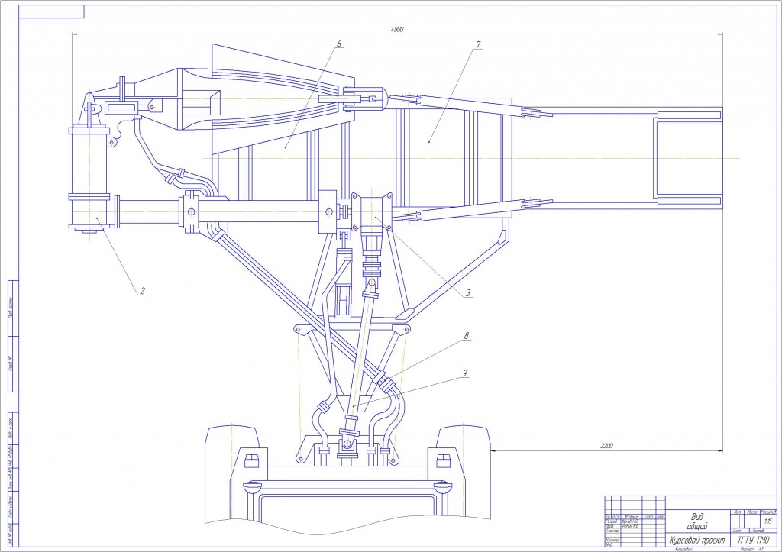The height and width of the screenshot is (552, 782).
Task: Select callout number "7"
Action: coord(478,45)
